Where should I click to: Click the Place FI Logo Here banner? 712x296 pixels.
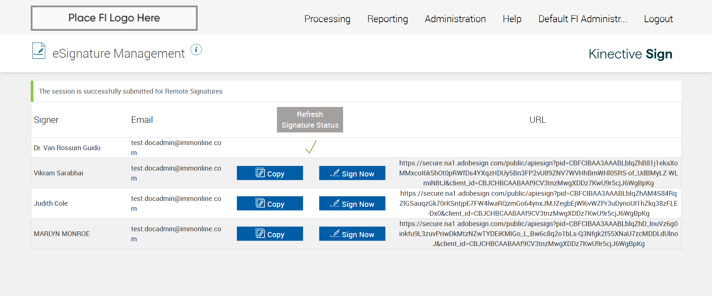tap(114, 18)
